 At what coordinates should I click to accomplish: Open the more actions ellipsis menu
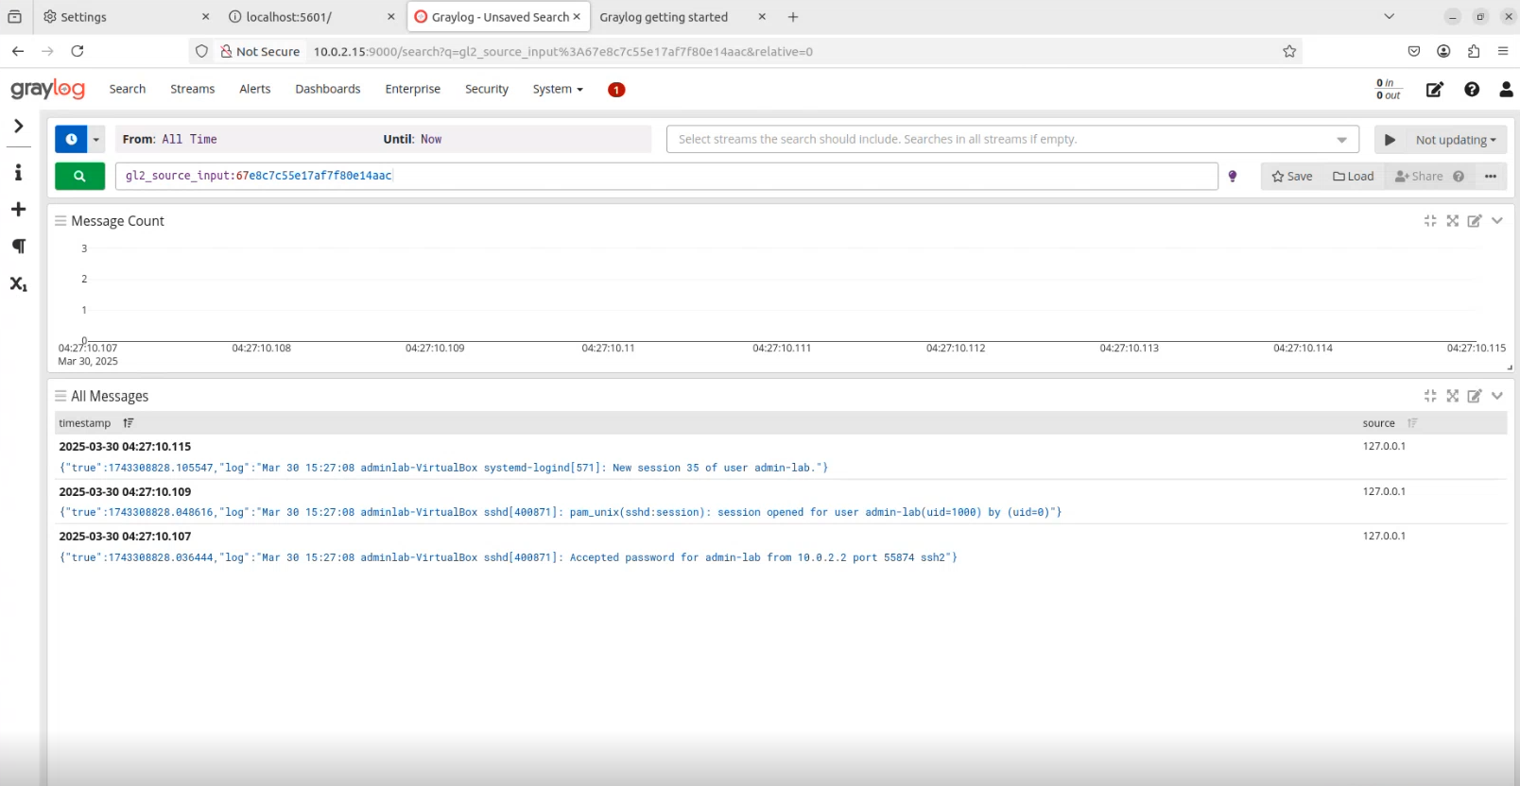point(1491,176)
